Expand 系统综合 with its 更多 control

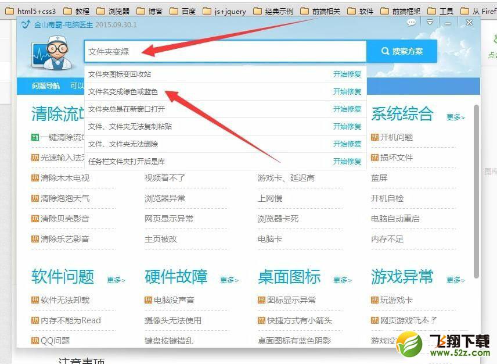pos(456,117)
